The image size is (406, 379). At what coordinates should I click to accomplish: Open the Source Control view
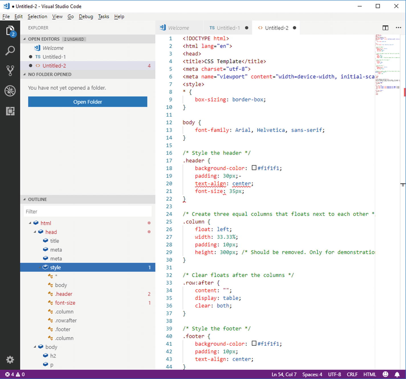coord(10,71)
